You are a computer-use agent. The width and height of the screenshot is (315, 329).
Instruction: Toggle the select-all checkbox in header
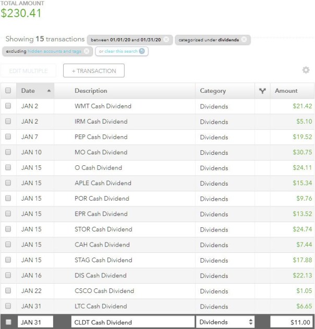pos(8,91)
